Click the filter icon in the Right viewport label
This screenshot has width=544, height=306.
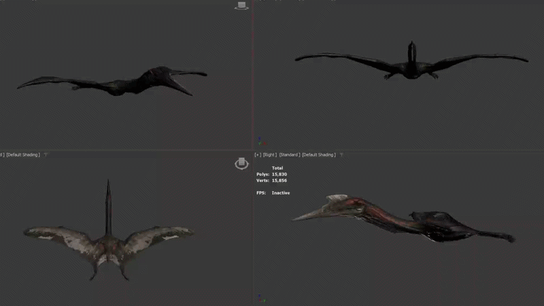[x=341, y=155]
